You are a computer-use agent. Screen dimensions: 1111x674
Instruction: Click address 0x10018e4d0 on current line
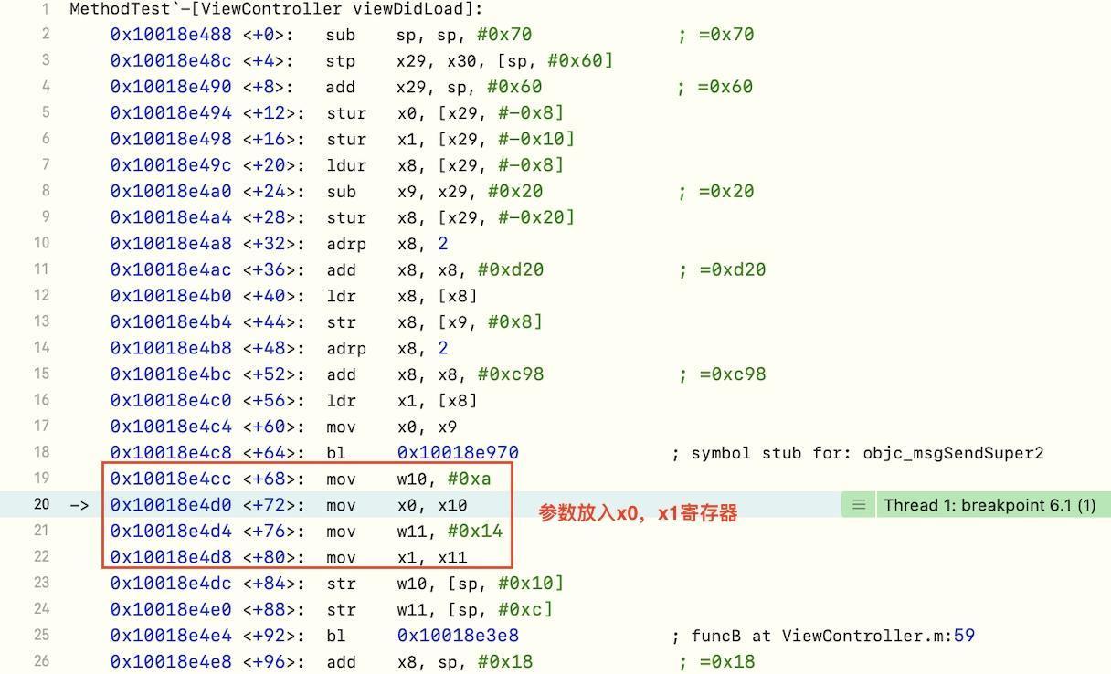pyautogui.click(x=171, y=505)
